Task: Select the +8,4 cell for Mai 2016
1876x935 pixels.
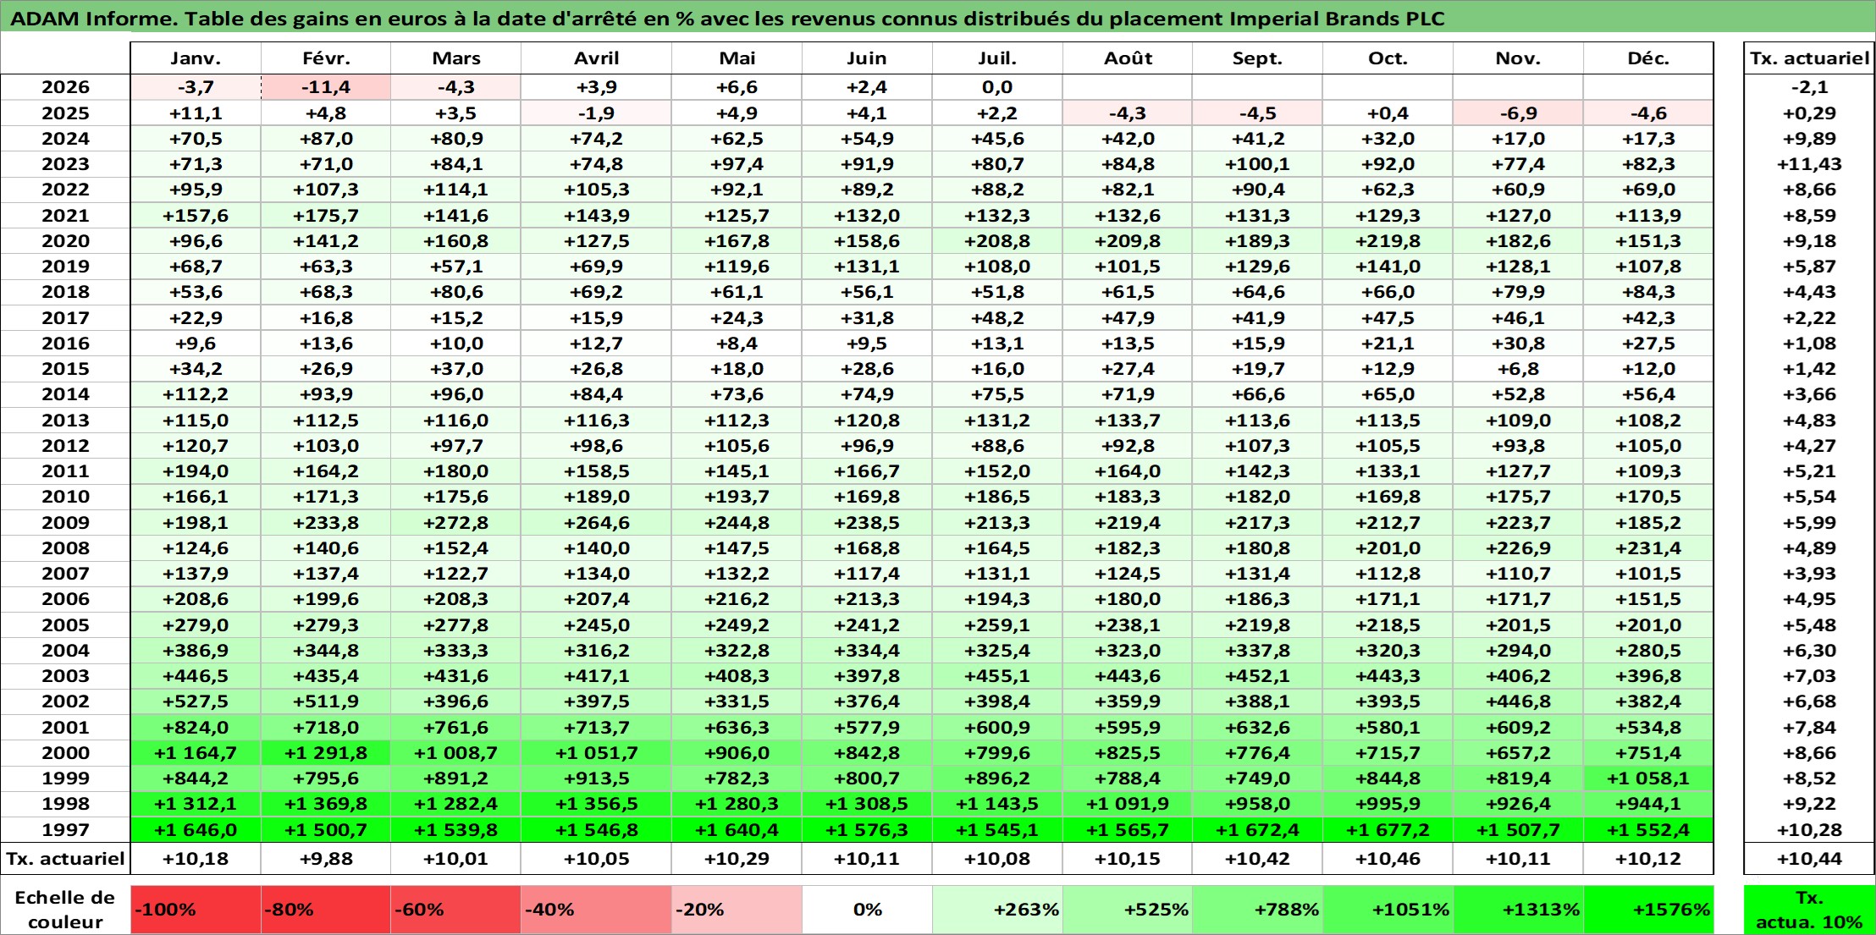Action: [737, 344]
